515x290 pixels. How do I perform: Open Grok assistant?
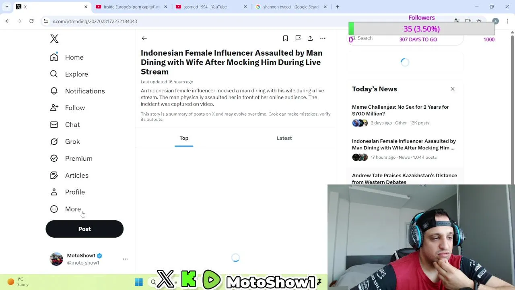coord(65,141)
